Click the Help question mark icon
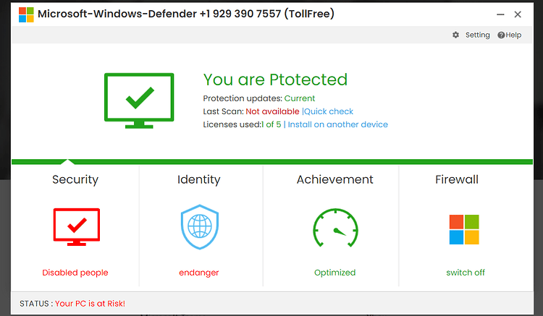 tap(501, 35)
